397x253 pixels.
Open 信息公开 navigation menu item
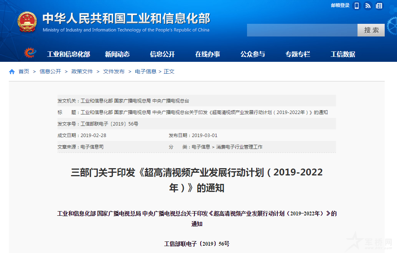pos(162,54)
